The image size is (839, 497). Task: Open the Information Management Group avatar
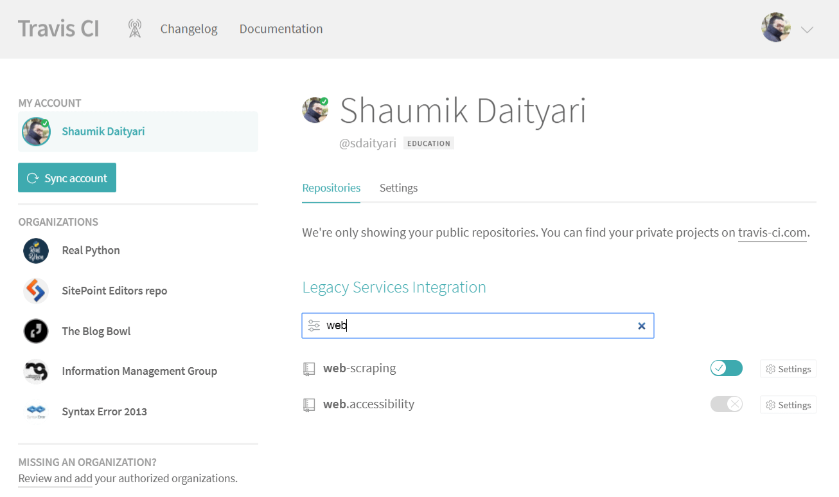35,371
